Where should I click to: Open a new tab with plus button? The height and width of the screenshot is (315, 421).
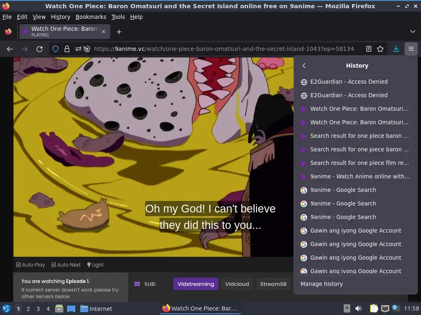(119, 32)
